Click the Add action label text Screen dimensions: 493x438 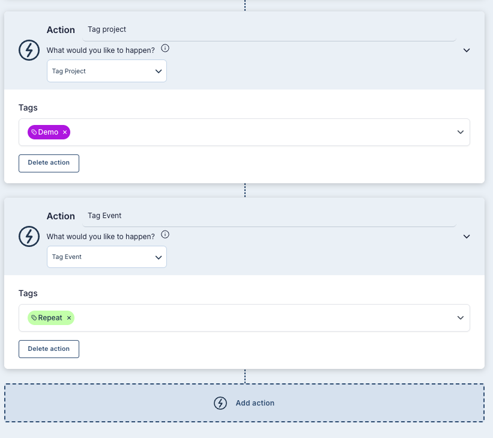coord(255,403)
